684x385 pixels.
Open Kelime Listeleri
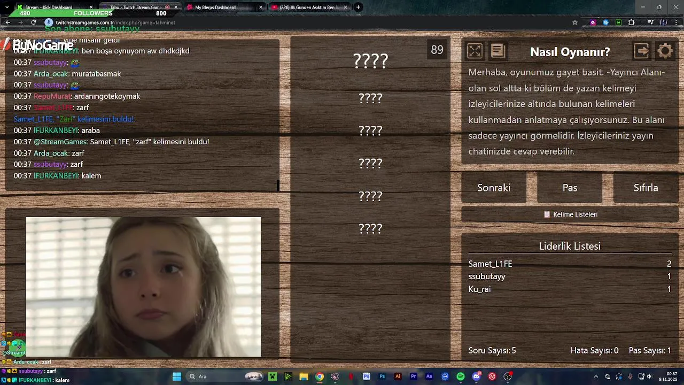click(570, 214)
